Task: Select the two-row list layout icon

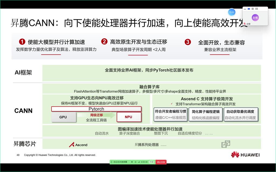Action: coord(253,9)
